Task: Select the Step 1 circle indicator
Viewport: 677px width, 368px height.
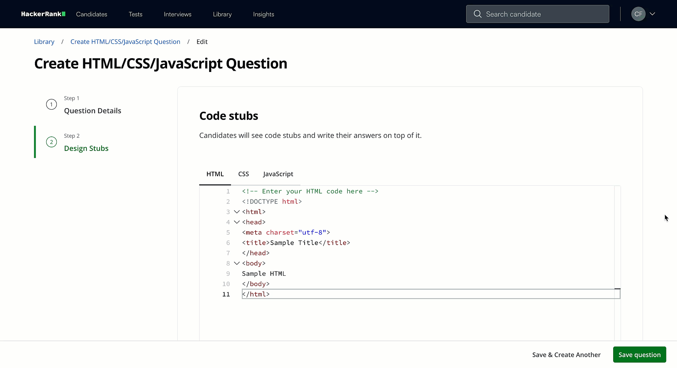Action: click(x=51, y=104)
